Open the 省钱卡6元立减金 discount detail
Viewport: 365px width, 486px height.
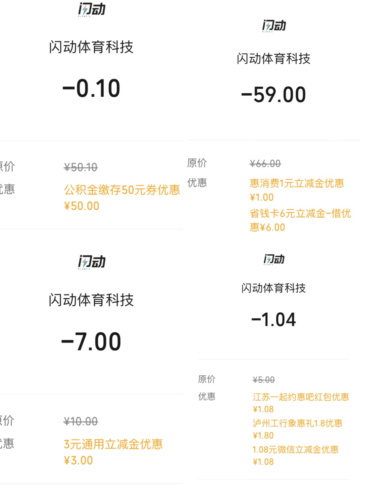point(300,214)
